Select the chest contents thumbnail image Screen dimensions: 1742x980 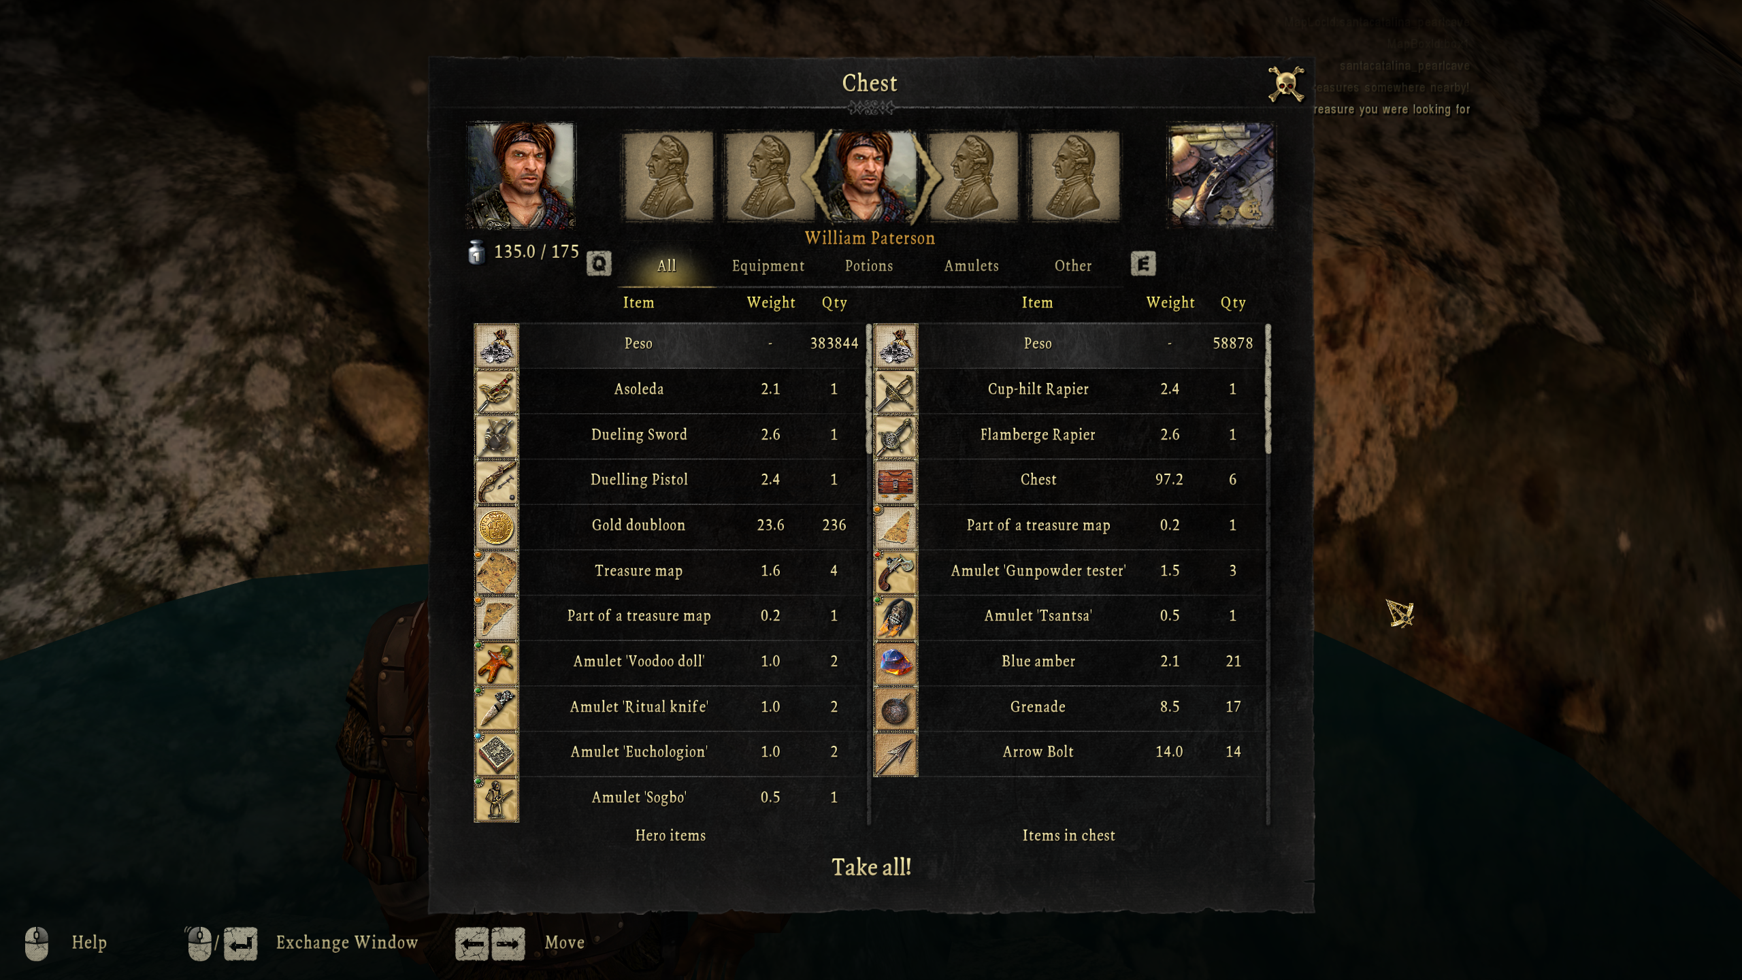[x=1221, y=175]
